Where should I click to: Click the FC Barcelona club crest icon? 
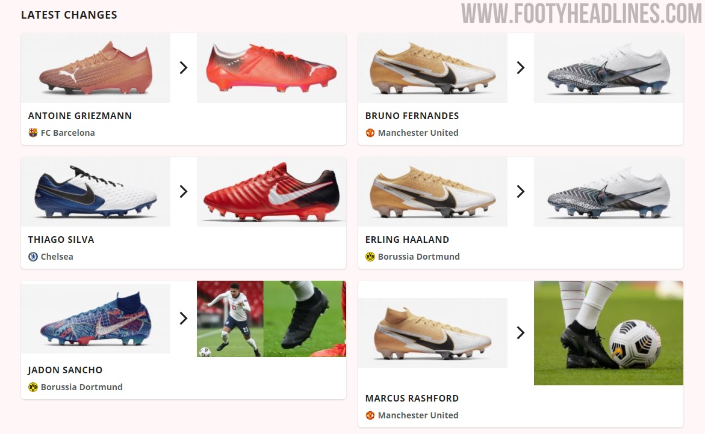[33, 133]
